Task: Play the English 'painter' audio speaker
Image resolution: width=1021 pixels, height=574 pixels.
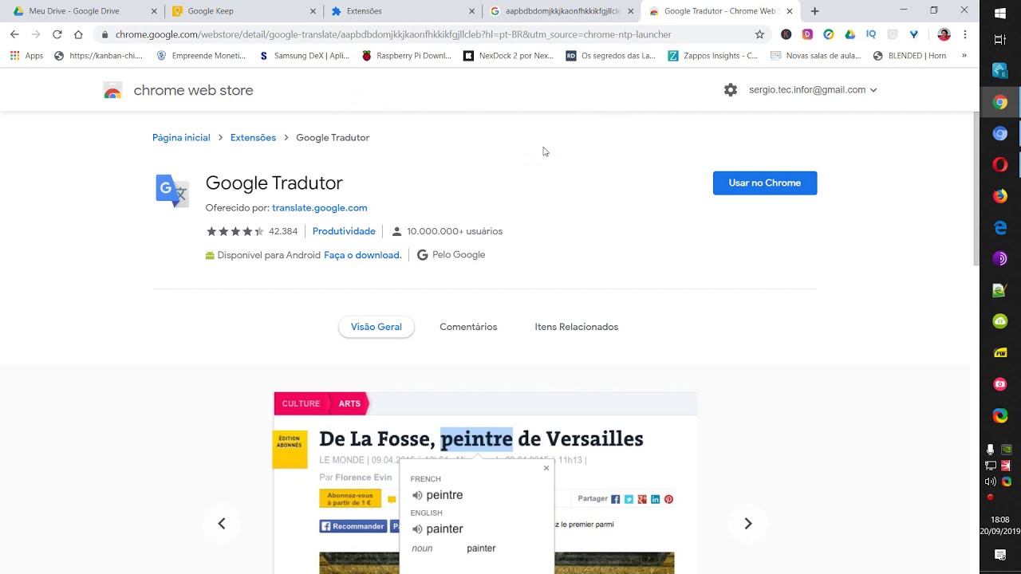Action: tap(417, 529)
